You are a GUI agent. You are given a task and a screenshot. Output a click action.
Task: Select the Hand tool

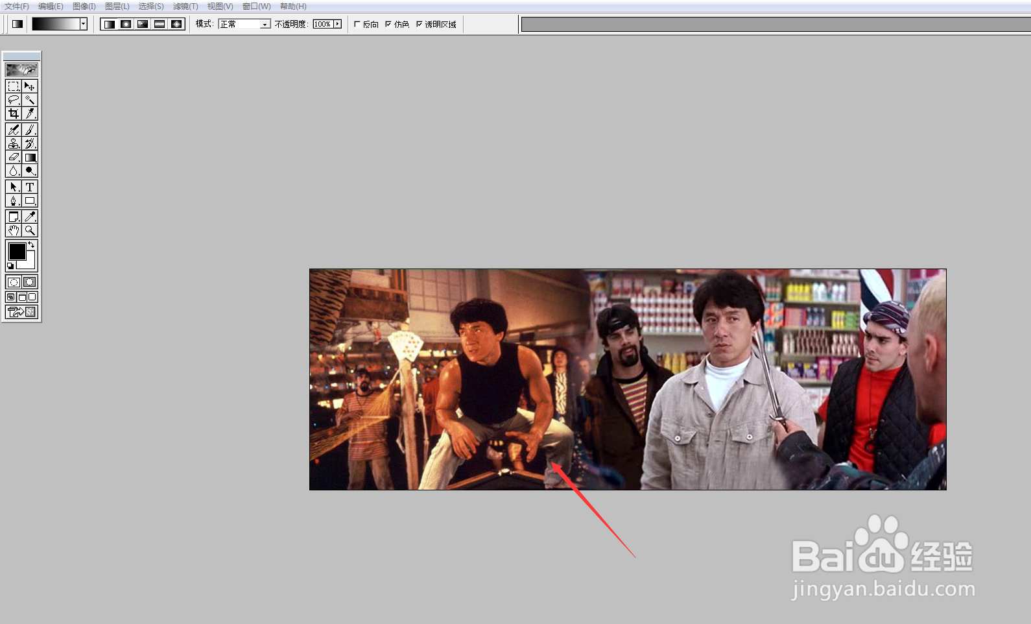coord(14,230)
